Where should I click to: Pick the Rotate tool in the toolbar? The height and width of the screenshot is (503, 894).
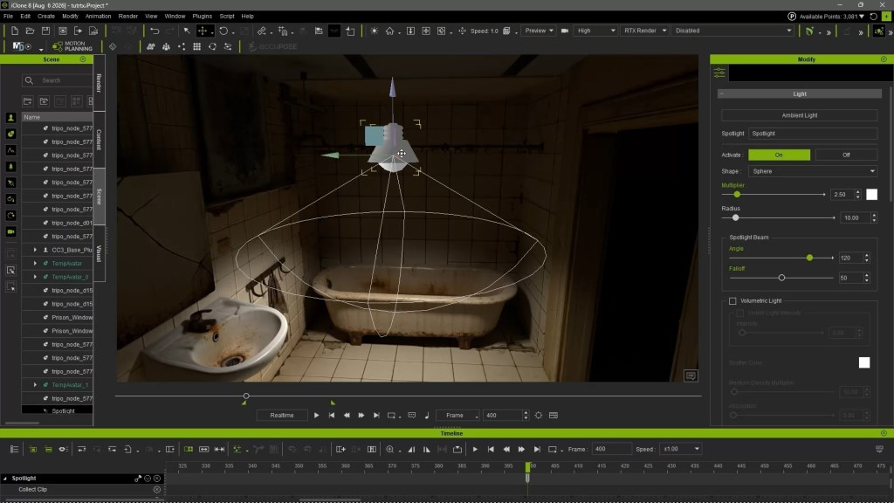(223, 31)
